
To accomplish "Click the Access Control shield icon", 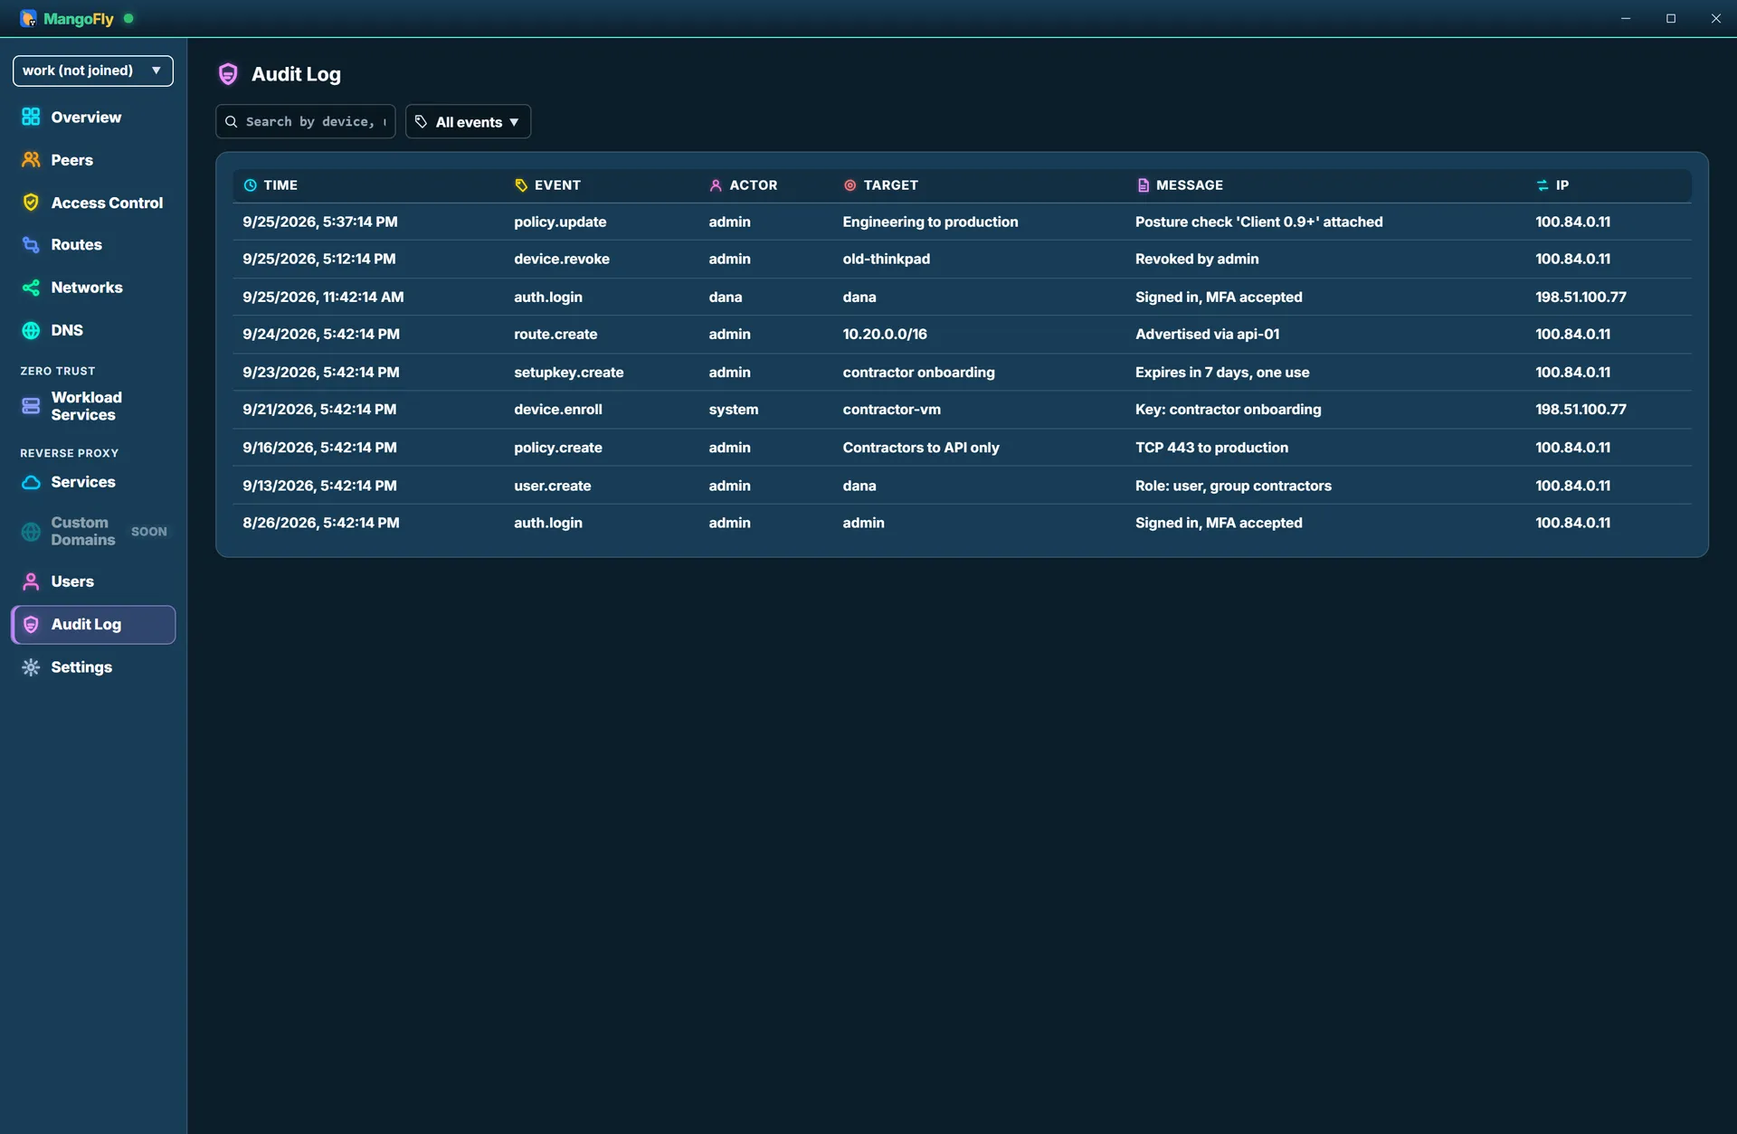I will click(31, 203).
